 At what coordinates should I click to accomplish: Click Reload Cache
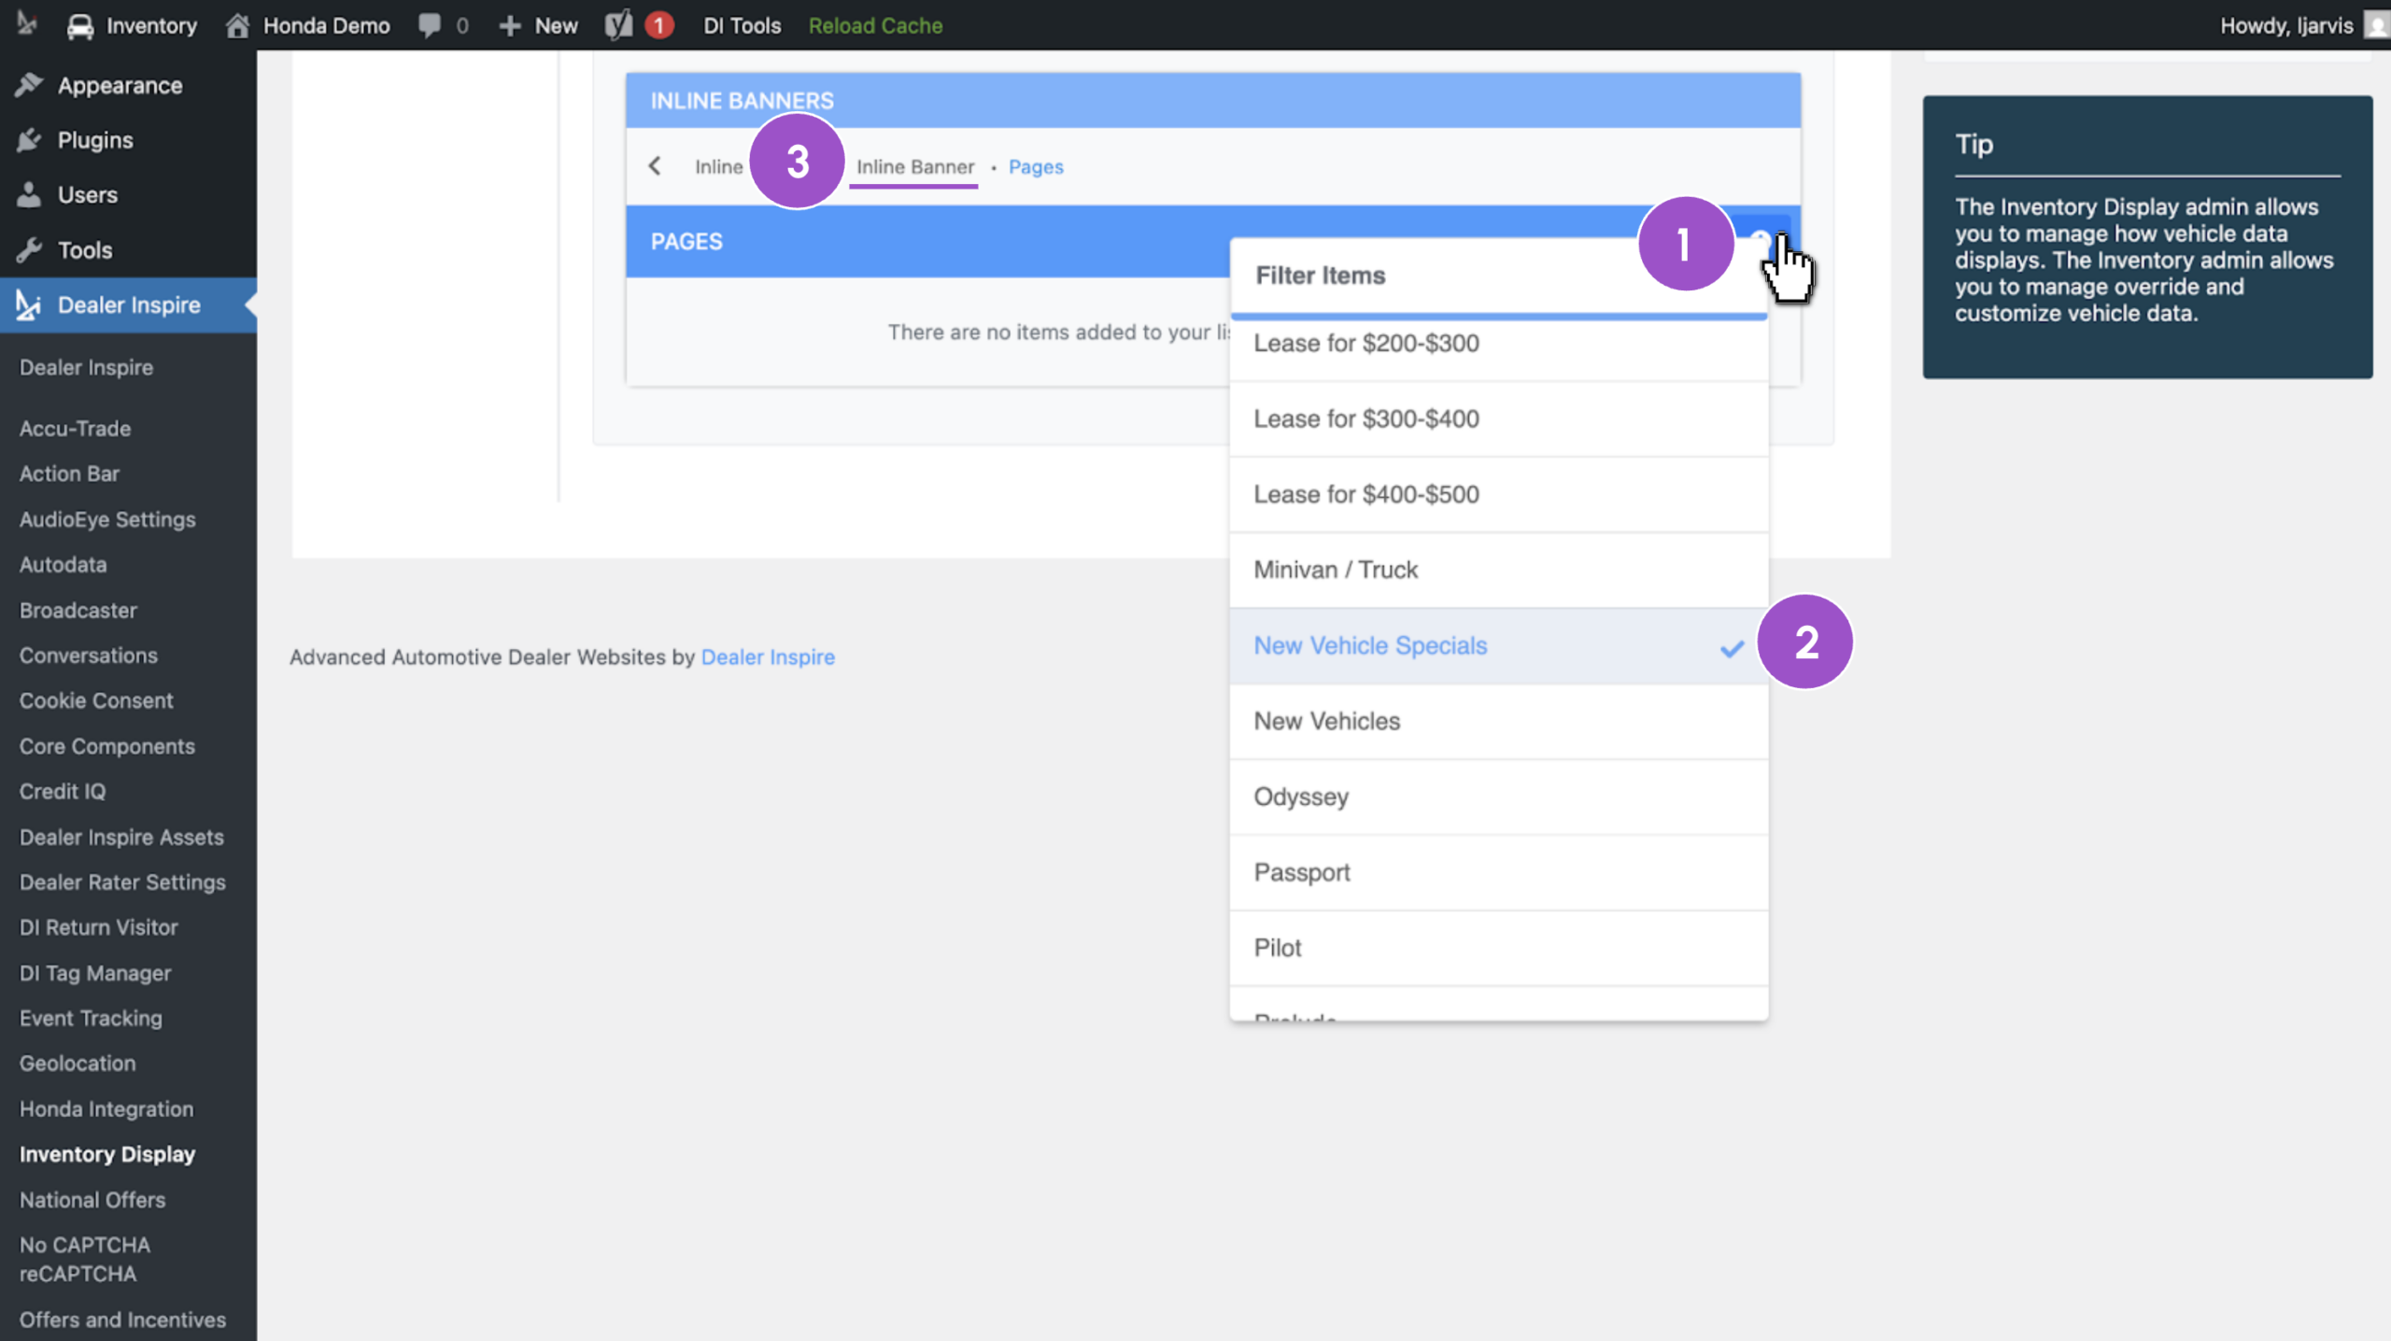[x=875, y=25]
